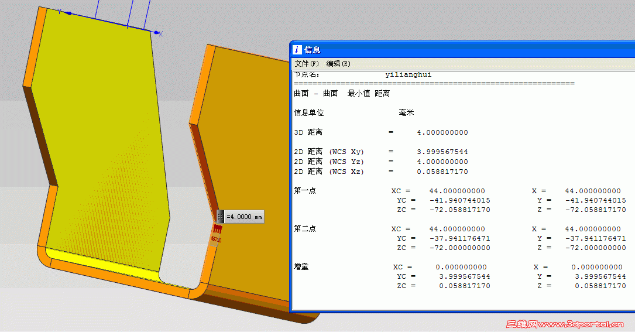The height and width of the screenshot is (332, 635).
Task: Click the 信息 window title bar text
Action: 313,50
